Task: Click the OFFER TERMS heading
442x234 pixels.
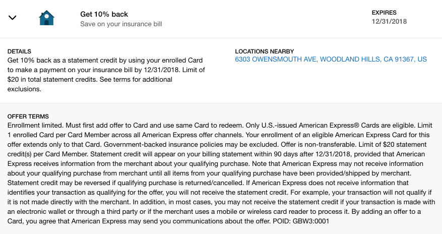Action: point(28,116)
